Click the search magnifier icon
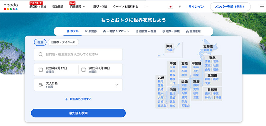This screenshot has width=266, height=126. (x=41, y=55)
